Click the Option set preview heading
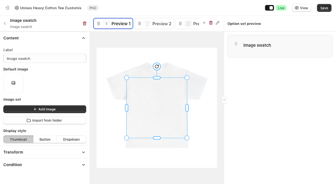Image resolution: width=336 pixels, height=184 pixels. pos(244,24)
